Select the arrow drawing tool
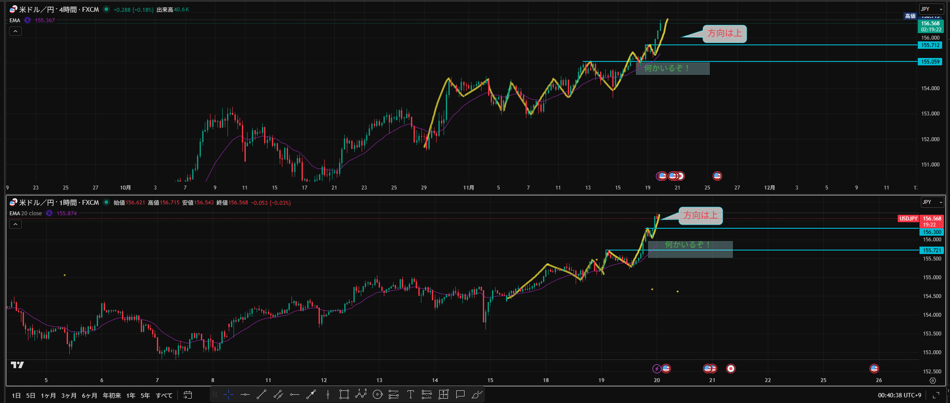Image resolution: width=950 pixels, height=403 pixels. coord(311,395)
